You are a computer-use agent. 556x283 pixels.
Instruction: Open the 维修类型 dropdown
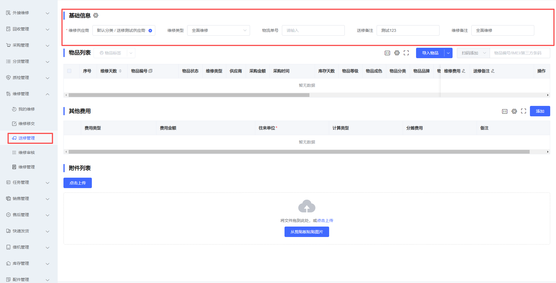click(x=218, y=31)
